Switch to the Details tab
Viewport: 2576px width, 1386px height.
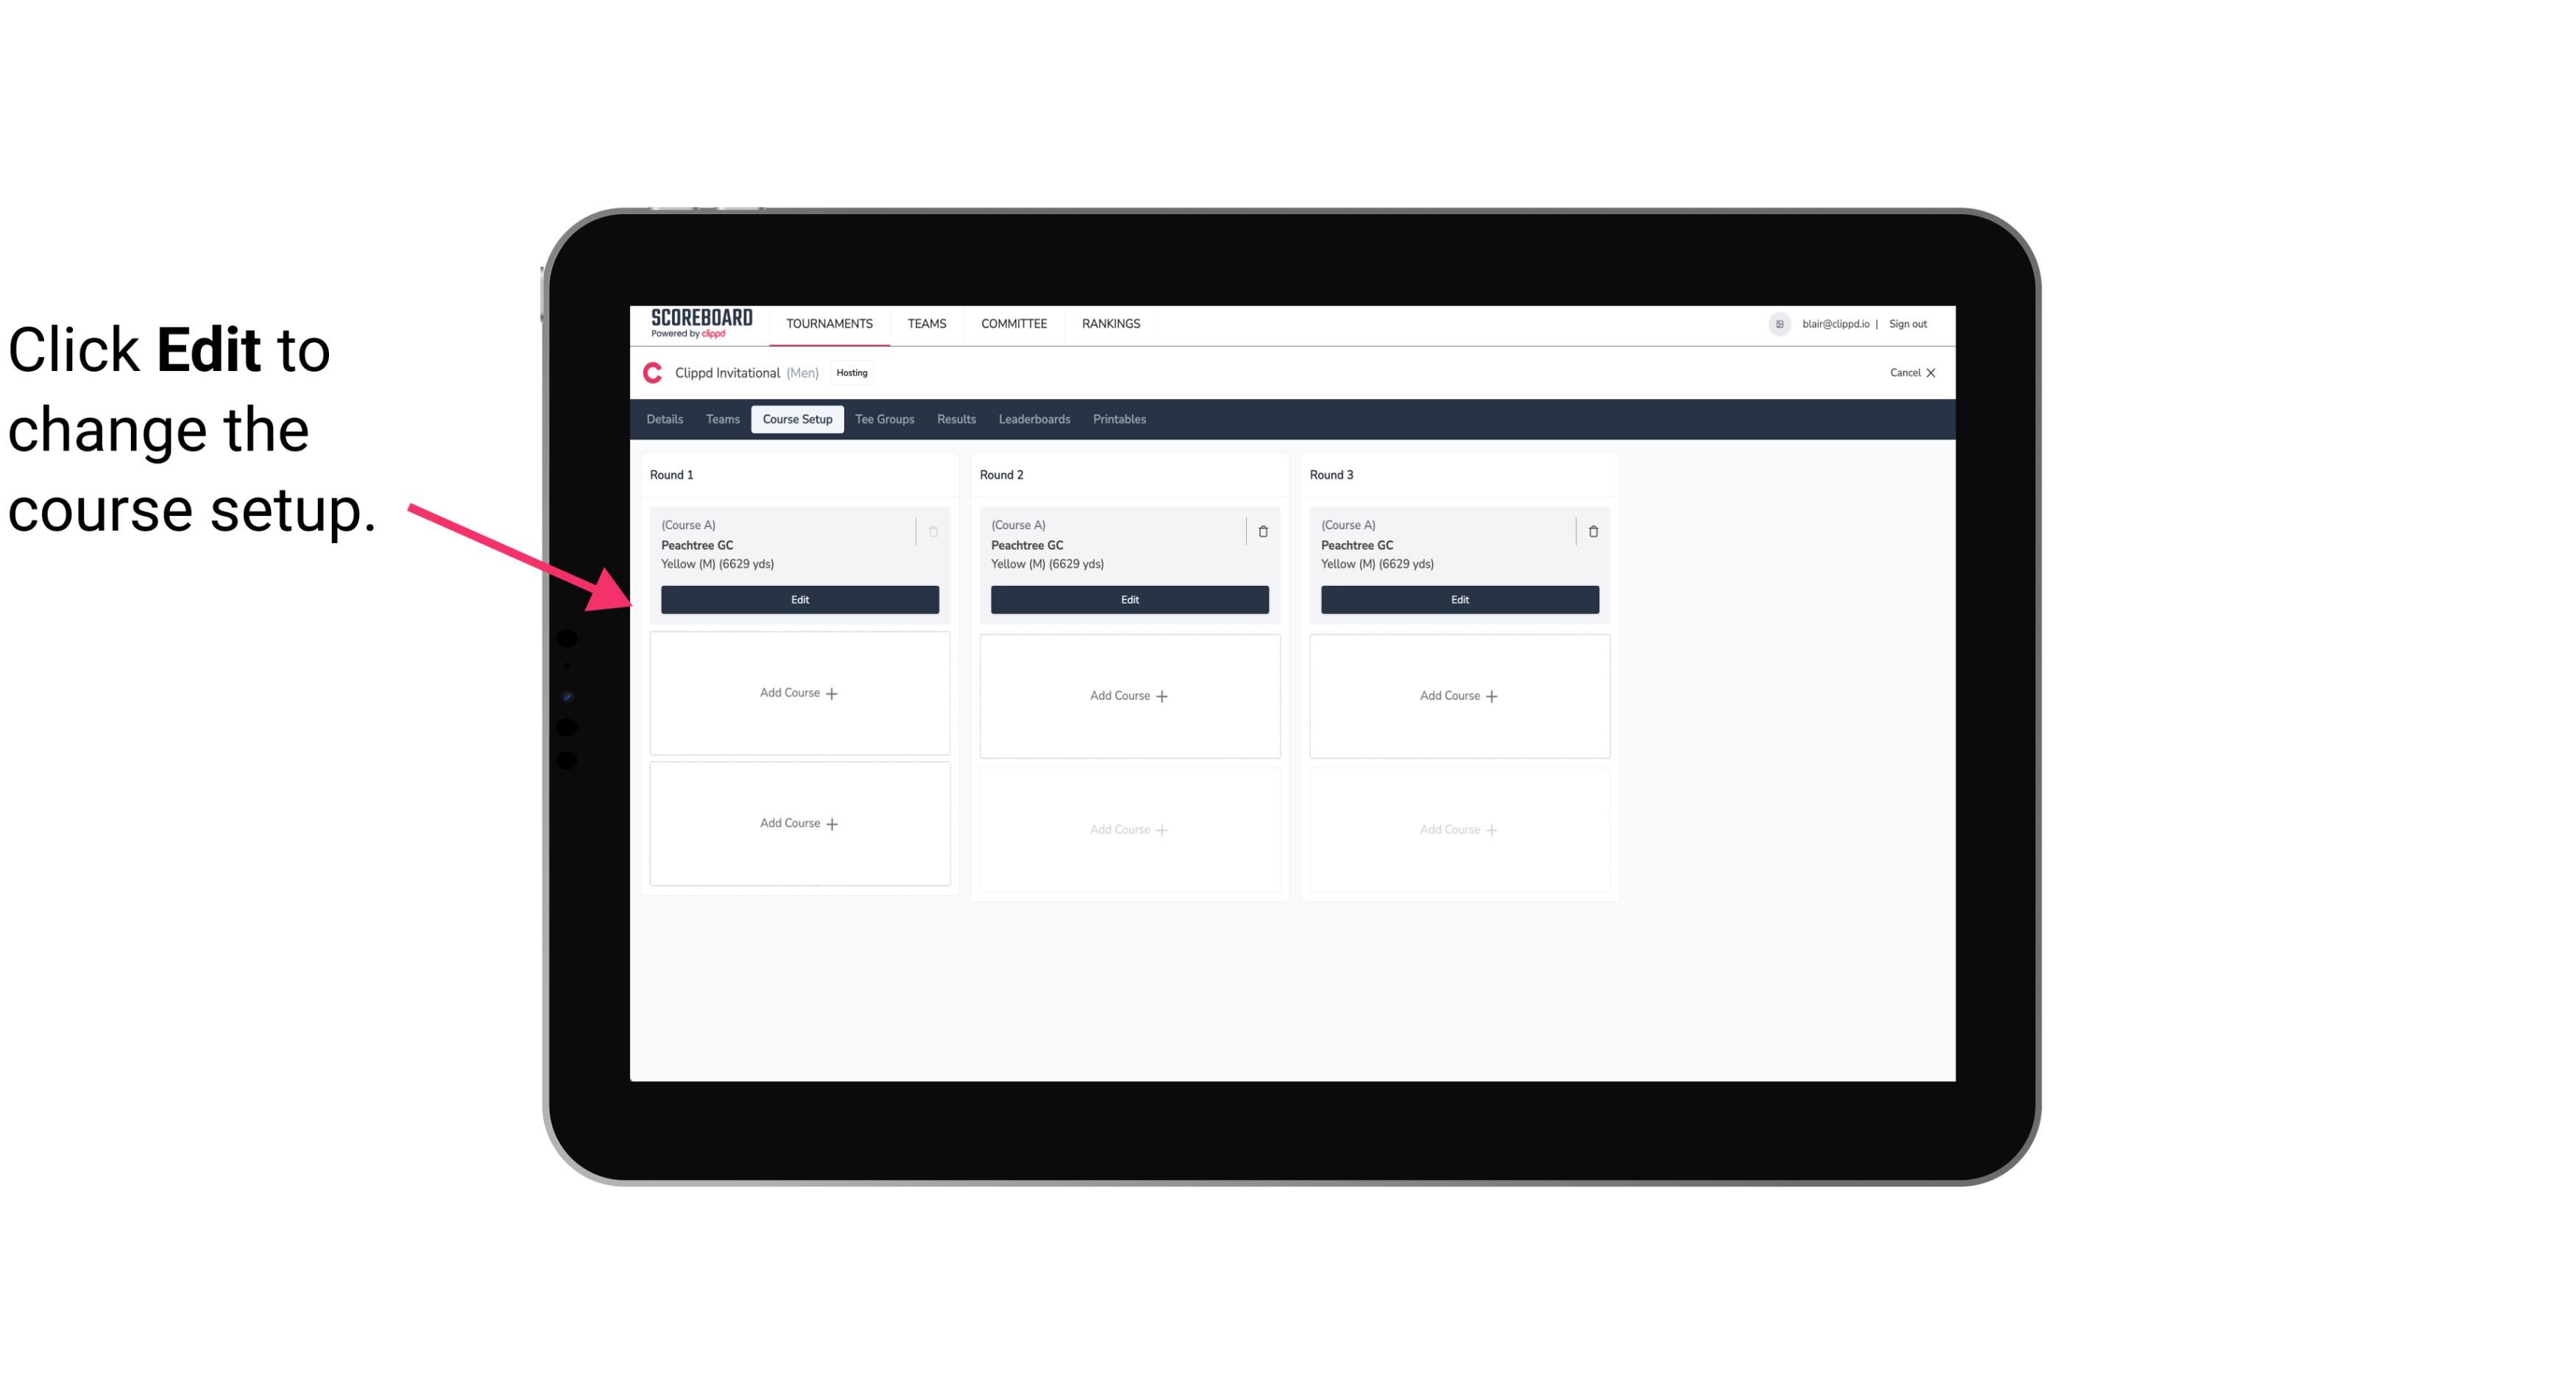pos(667,420)
